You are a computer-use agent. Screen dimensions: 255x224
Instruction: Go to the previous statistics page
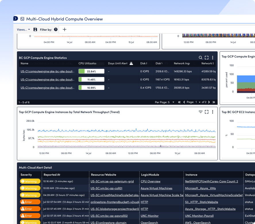pos(184,102)
